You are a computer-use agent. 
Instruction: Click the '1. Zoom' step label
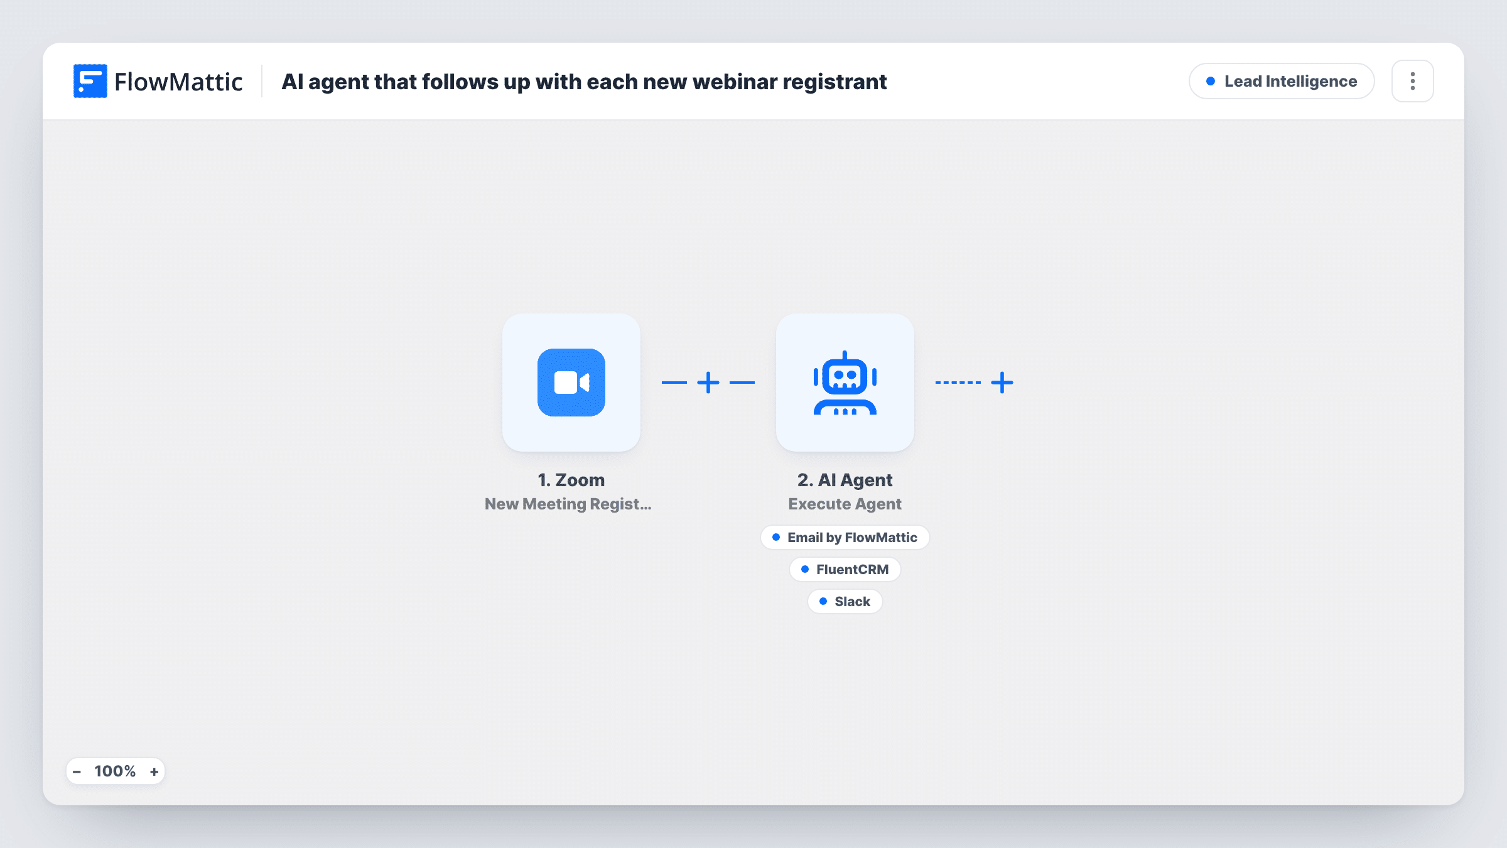tap(571, 480)
